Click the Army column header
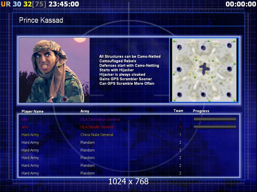This screenshot has height=192, width=257. pyautogui.click(x=85, y=111)
